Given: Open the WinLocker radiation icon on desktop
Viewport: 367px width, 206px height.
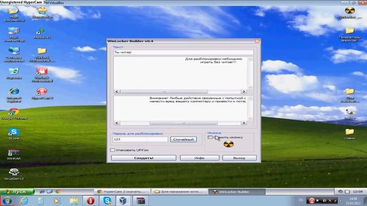Looking at the screenshot, I should tap(350, 13).
